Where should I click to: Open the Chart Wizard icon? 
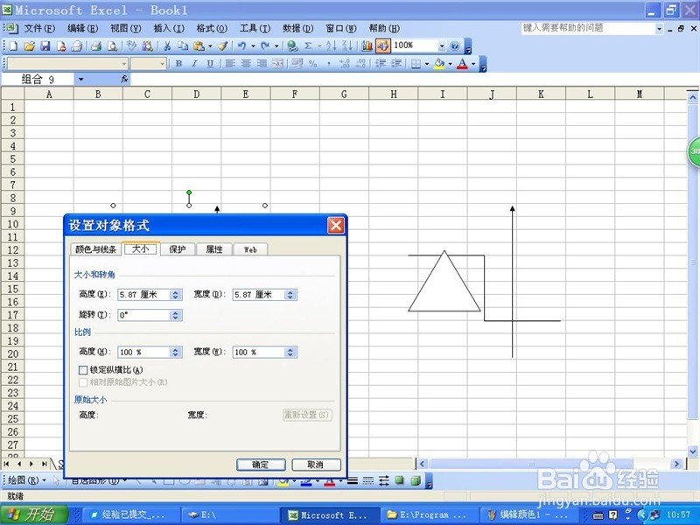tap(367, 45)
